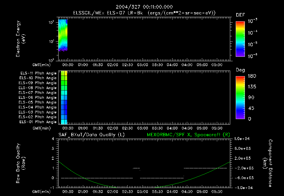The width and height of the screenshot is (284, 196).
Task: Click the green MEXORBMC/SPF X, Spacecraft (R) legend
Action: (x=188, y=135)
